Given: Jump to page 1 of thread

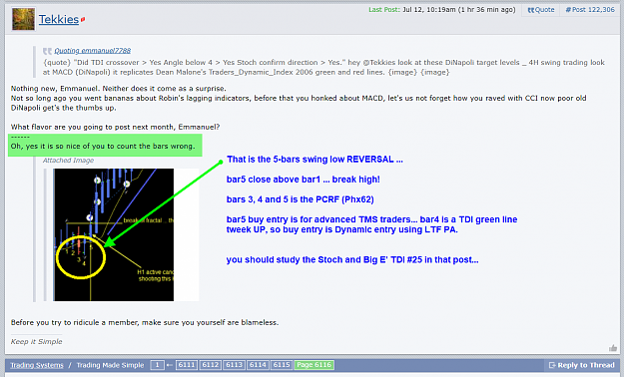Looking at the screenshot, I should [x=157, y=365].
